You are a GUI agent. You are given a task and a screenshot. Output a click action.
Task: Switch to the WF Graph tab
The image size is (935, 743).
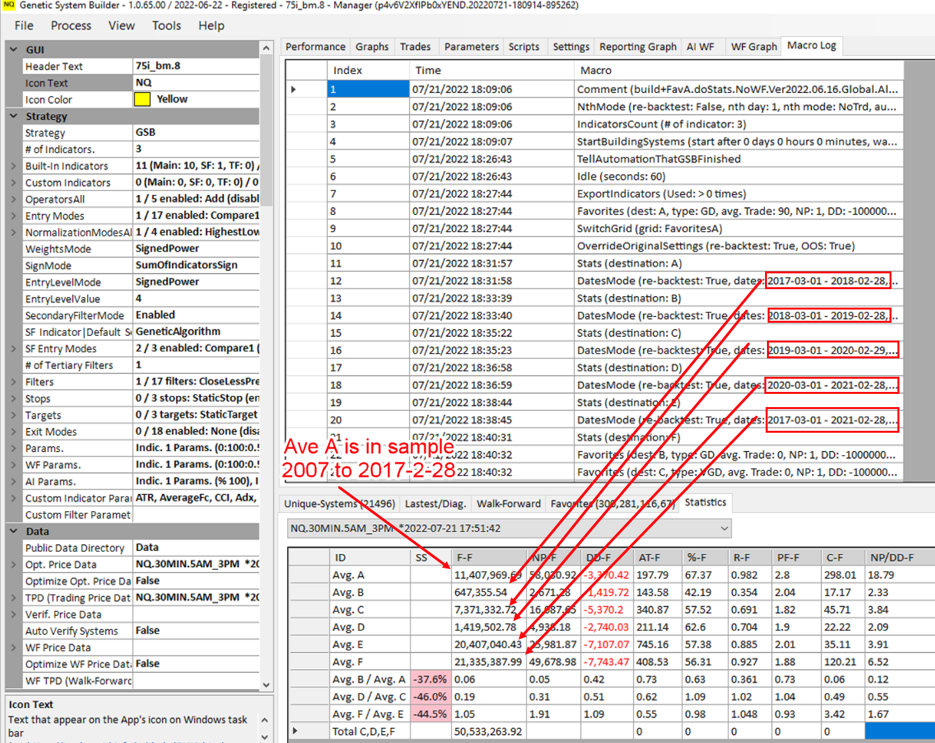(x=753, y=47)
